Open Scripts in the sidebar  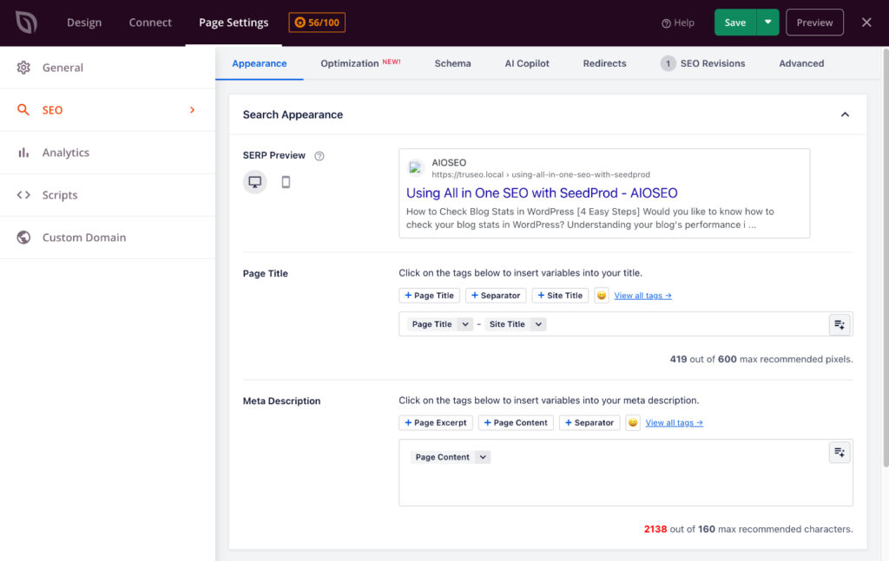108,195
